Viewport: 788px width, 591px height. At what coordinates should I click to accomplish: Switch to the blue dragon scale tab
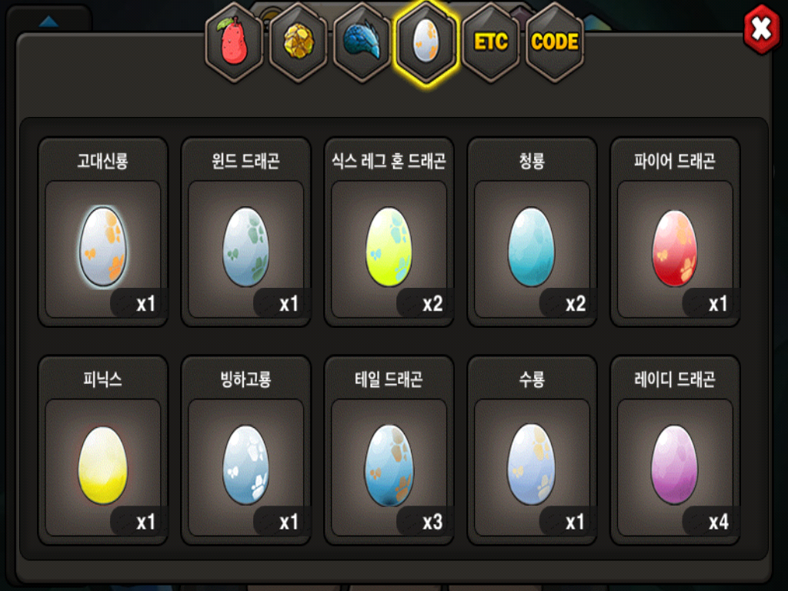coord(362,43)
